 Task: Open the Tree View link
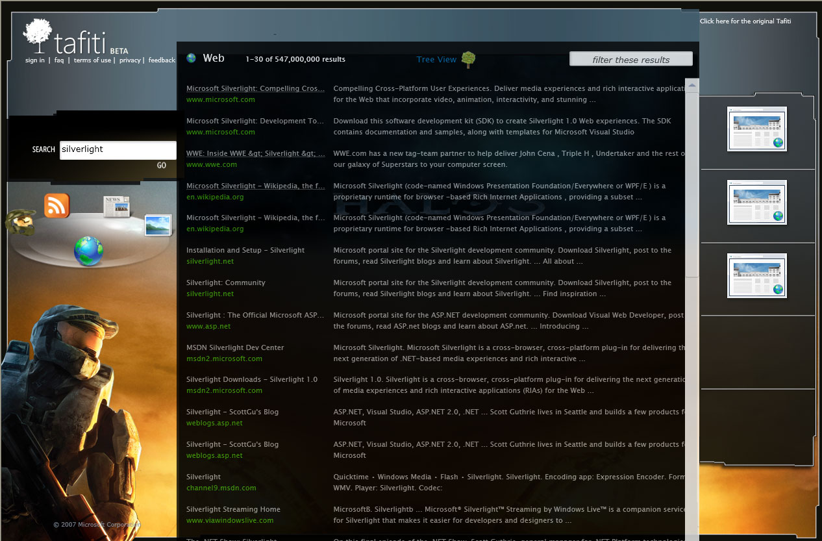(436, 60)
